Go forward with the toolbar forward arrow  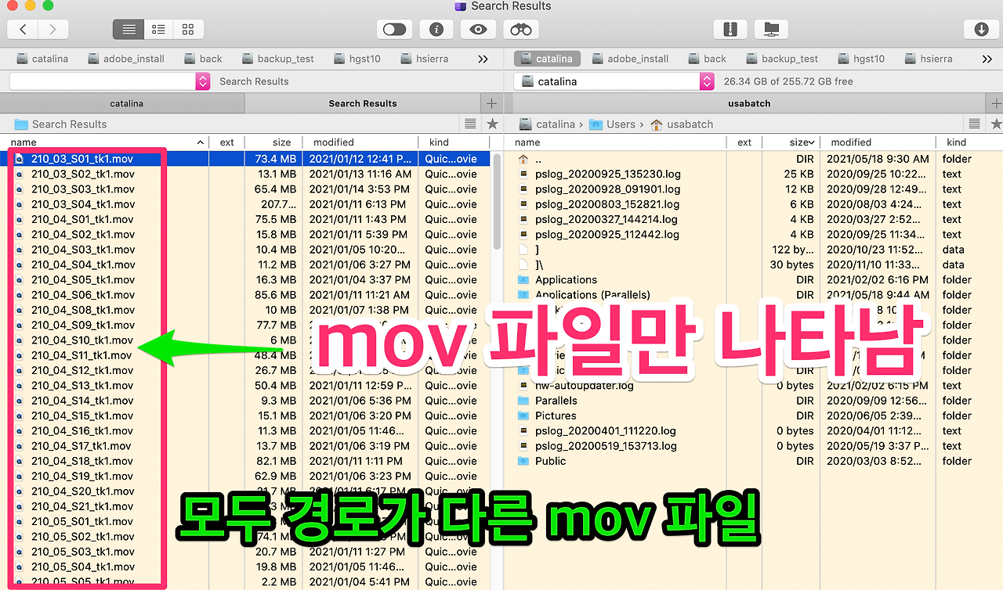click(53, 30)
